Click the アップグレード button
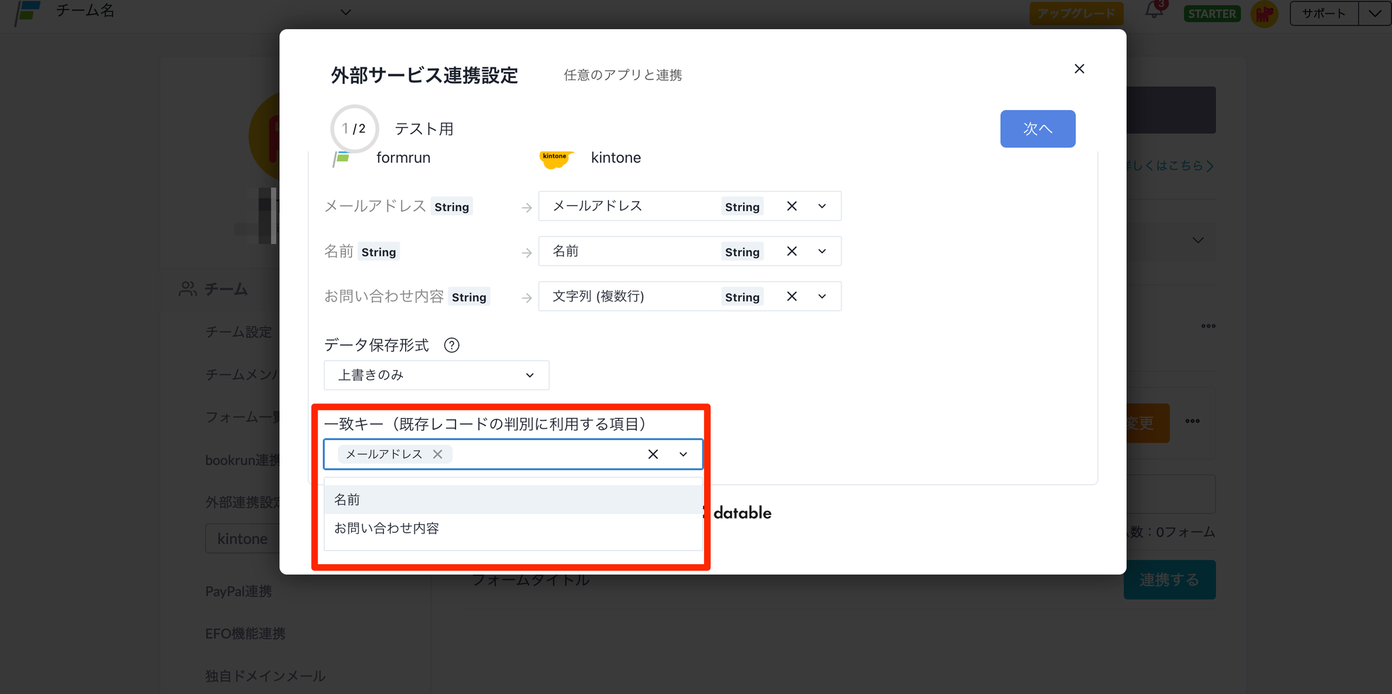 (x=1075, y=14)
